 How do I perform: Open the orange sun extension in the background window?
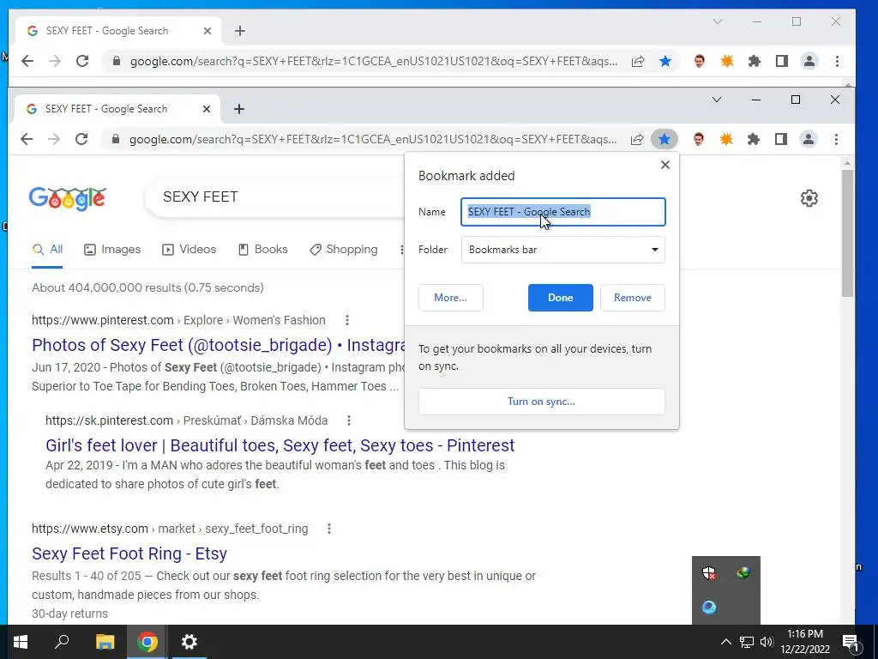point(727,61)
